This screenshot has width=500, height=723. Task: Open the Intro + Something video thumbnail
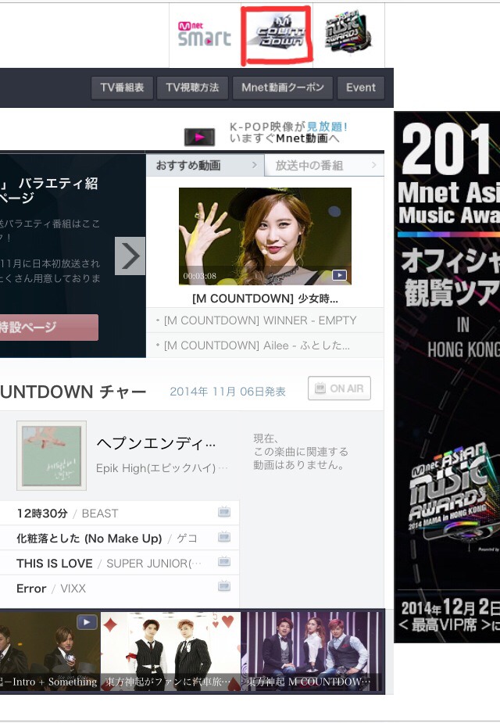click(x=49, y=651)
